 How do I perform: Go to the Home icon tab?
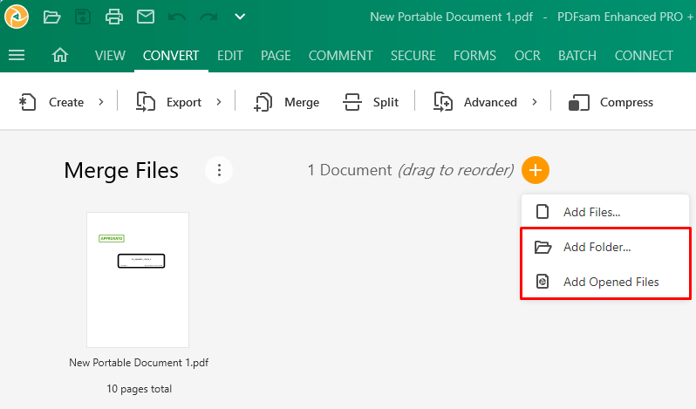click(x=60, y=56)
